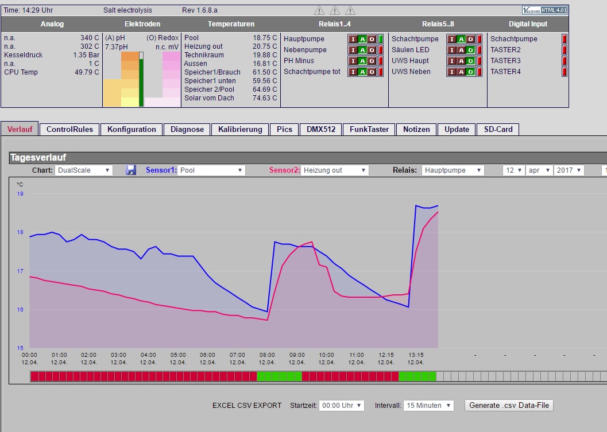Click the Digital Input Schachtpumpe indicator

point(565,38)
